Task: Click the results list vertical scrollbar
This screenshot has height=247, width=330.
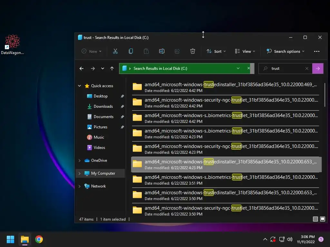Action: 325,95
